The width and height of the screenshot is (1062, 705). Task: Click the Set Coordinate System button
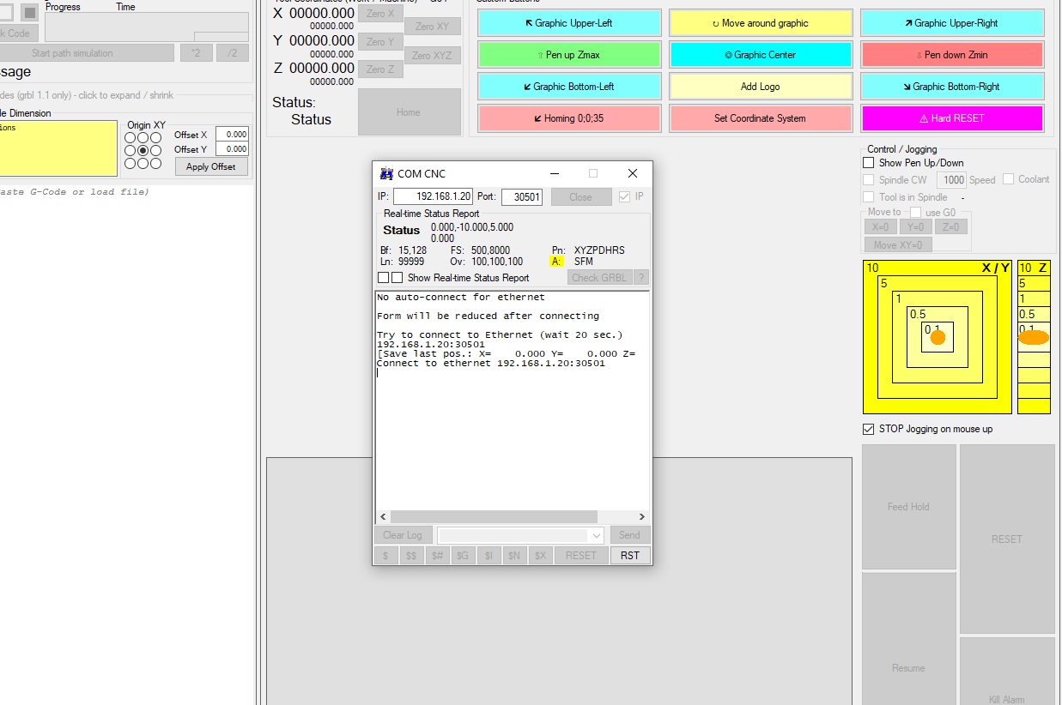tap(761, 118)
